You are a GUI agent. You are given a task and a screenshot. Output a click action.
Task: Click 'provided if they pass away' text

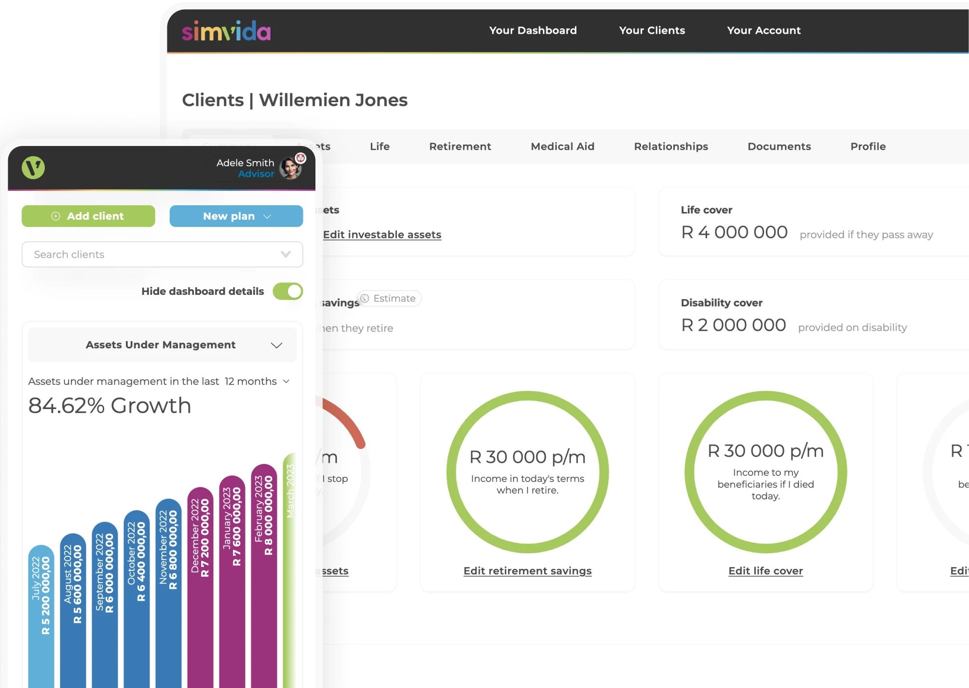[866, 235]
